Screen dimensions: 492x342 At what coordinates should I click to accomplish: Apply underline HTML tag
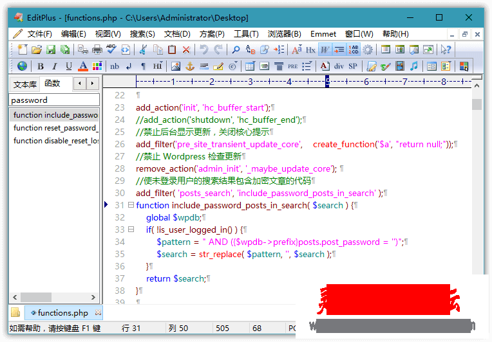tap(69, 66)
